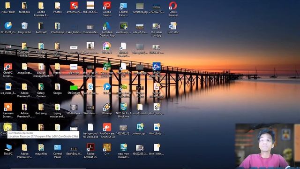Open the DAYLIGHT FAMILY folder
The width and height of the screenshot is (300, 169).
tap(24, 50)
